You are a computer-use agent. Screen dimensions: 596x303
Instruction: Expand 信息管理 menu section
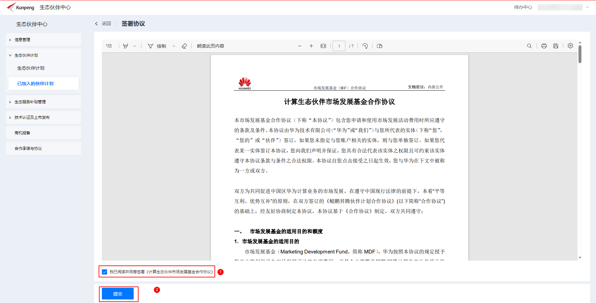(x=43, y=39)
